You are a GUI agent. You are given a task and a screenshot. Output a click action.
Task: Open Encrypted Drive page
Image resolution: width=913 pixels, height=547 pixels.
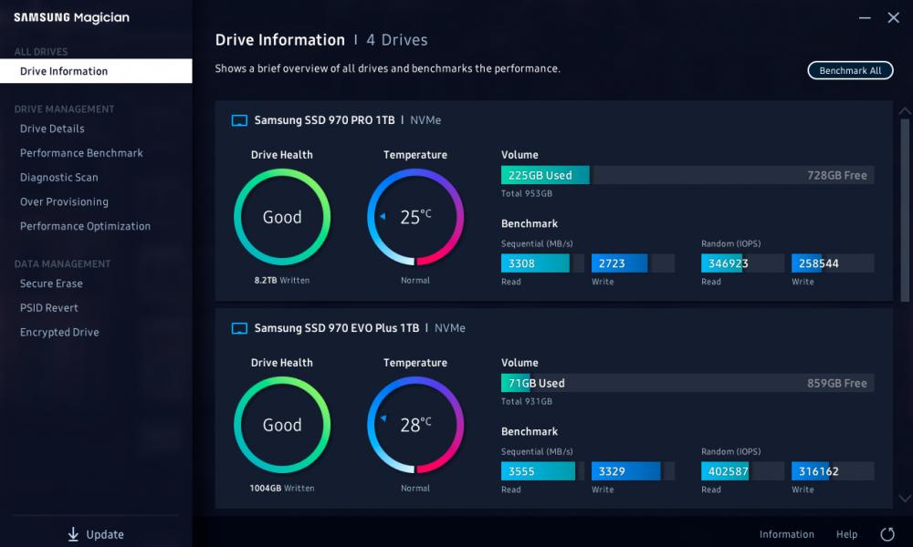[x=59, y=333]
